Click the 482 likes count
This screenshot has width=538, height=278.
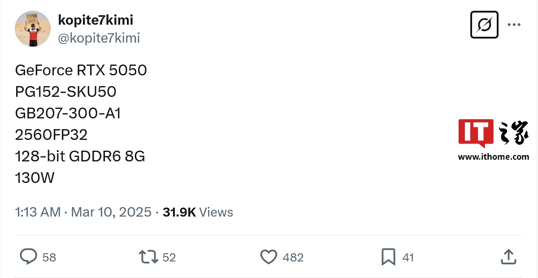point(293,257)
